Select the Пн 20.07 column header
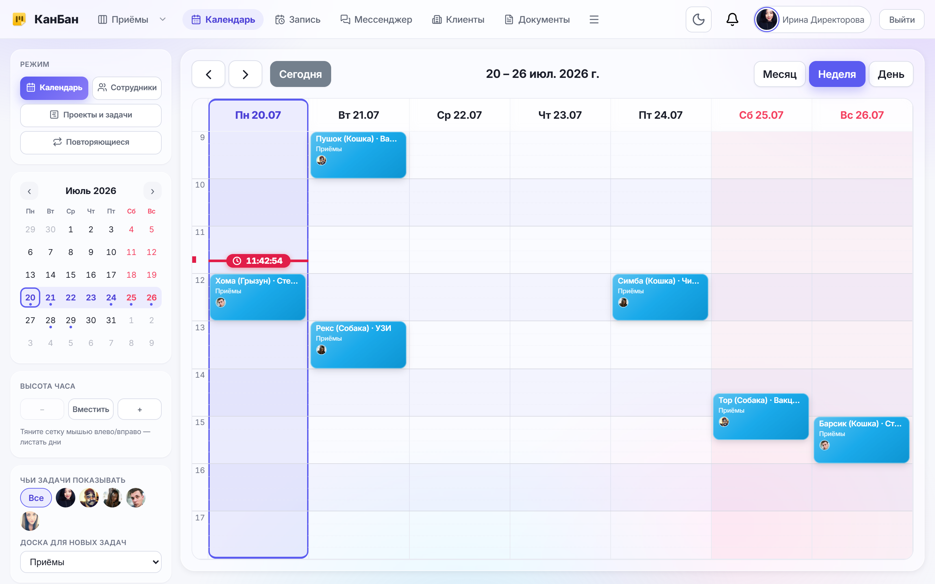 tap(258, 115)
